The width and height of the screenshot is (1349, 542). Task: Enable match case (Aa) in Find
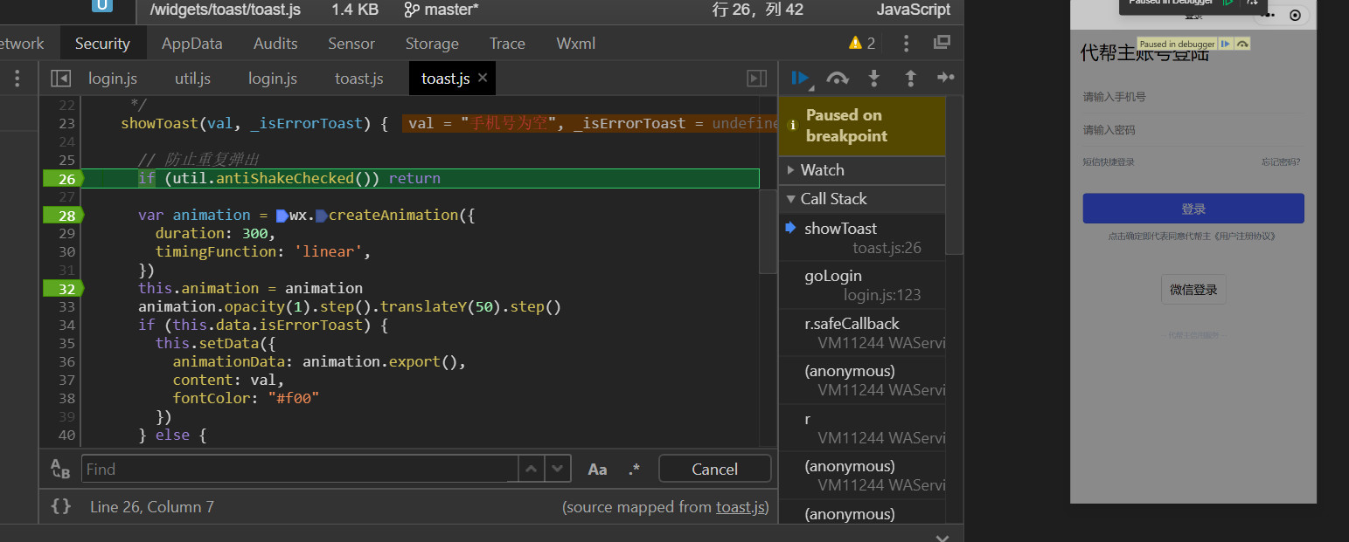pyautogui.click(x=597, y=470)
